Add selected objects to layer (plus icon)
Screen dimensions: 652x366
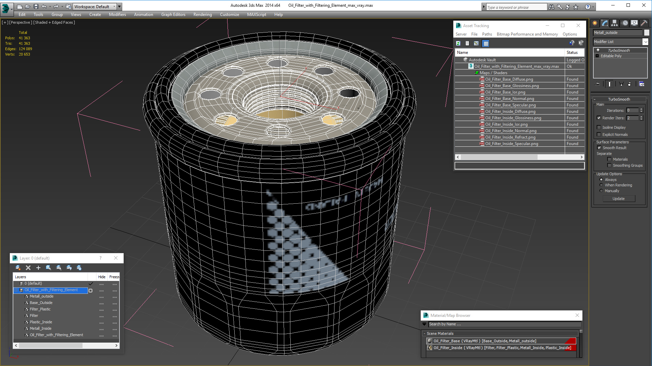(x=38, y=268)
